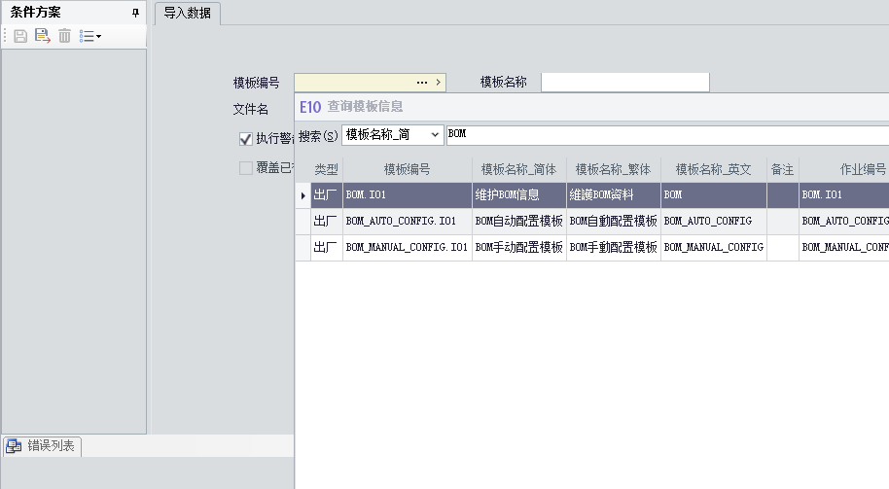Select the BOM_MANUAL_CONFIG.I01 template number cell
Screen dimensions: 889x489
(408, 248)
